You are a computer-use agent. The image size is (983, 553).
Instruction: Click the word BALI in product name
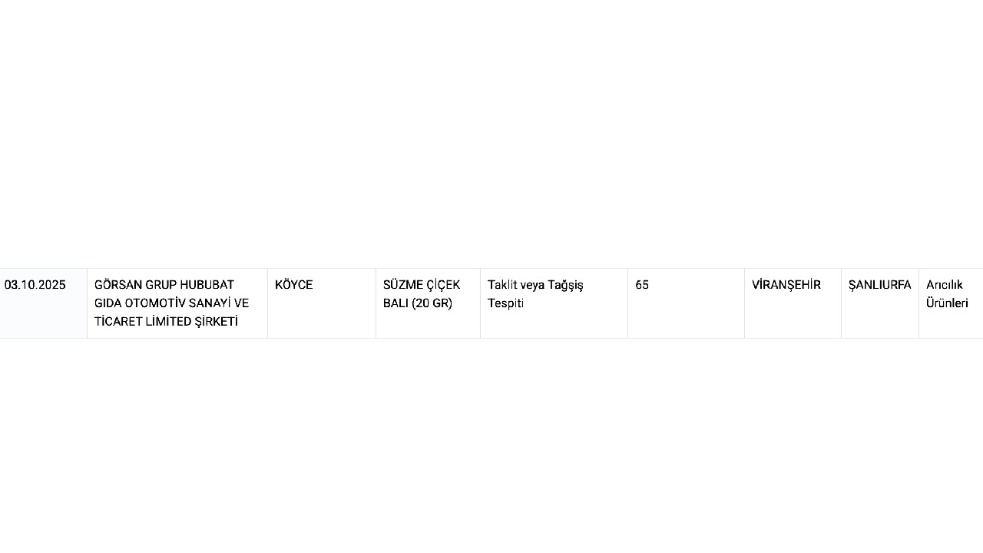tap(396, 303)
